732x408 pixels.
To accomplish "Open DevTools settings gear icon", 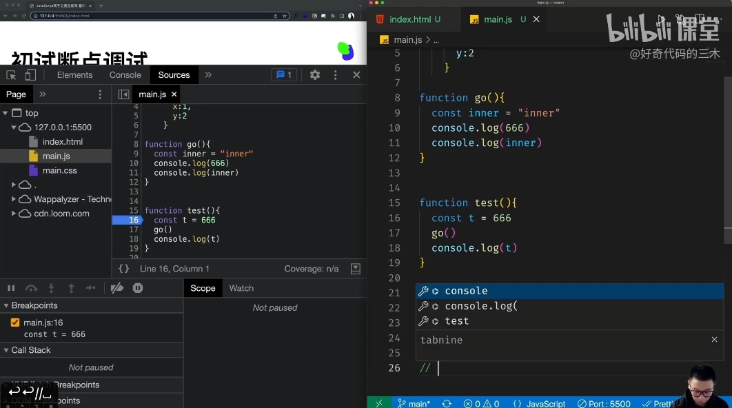I will tap(315, 74).
